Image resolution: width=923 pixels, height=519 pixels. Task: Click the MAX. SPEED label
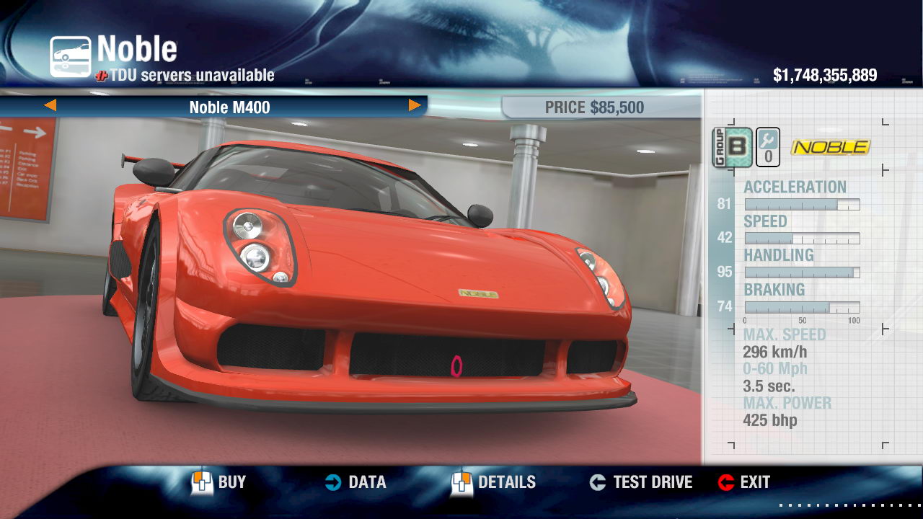(x=785, y=334)
